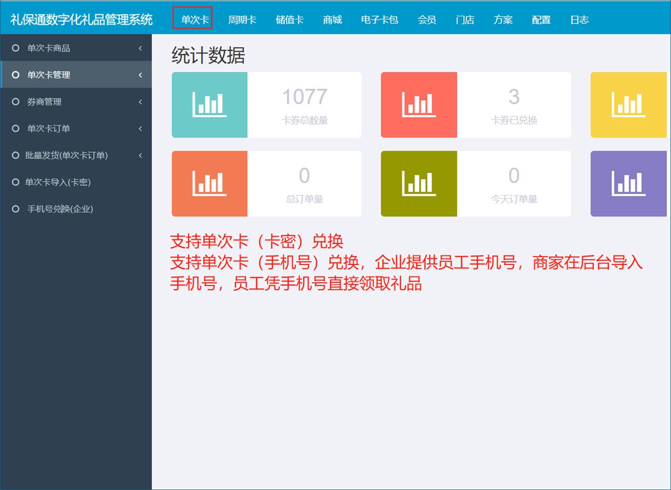This screenshot has width=671, height=490.
Task: Click the 礼保通数字化礼品管理系统 title
Action: pos(82,20)
